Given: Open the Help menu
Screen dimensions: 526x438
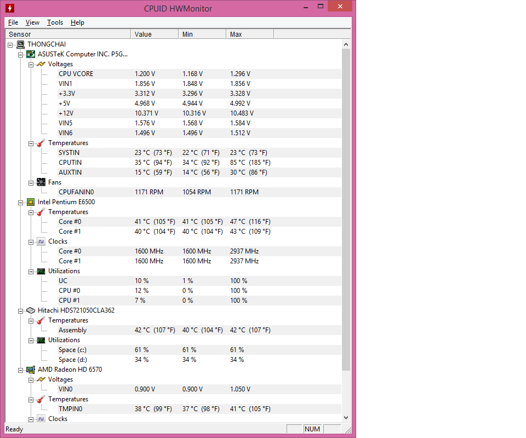Looking at the screenshot, I should pyautogui.click(x=77, y=22).
